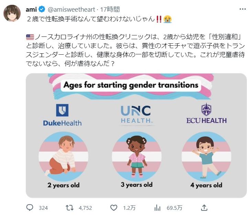Like the tweet with heart icon
Image resolution: width=252 pixels, height=216 pixels.
113,208
